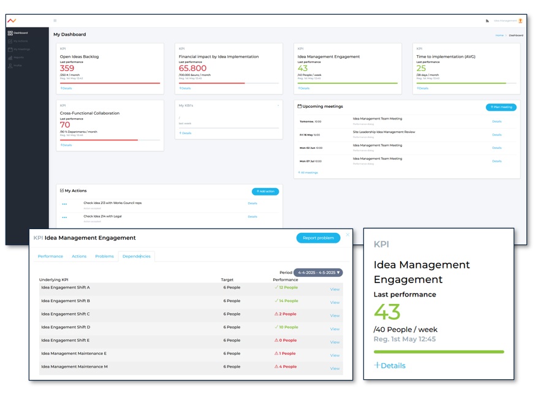Open My Meetings from the sidebar

[x=21, y=49]
